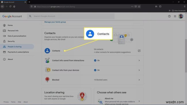The width and height of the screenshot is (187, 105).
Task: Open the Firefox hamburger menu
Action: click(184, 6)
